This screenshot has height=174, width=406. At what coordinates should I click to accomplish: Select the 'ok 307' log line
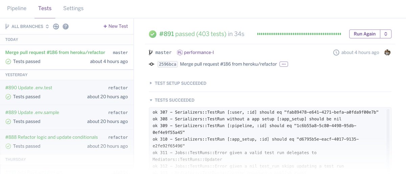click(266, 112)
